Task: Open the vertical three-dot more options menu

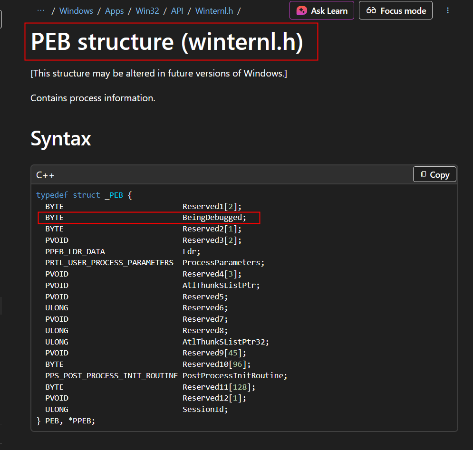Action: (x=447, y=10)
